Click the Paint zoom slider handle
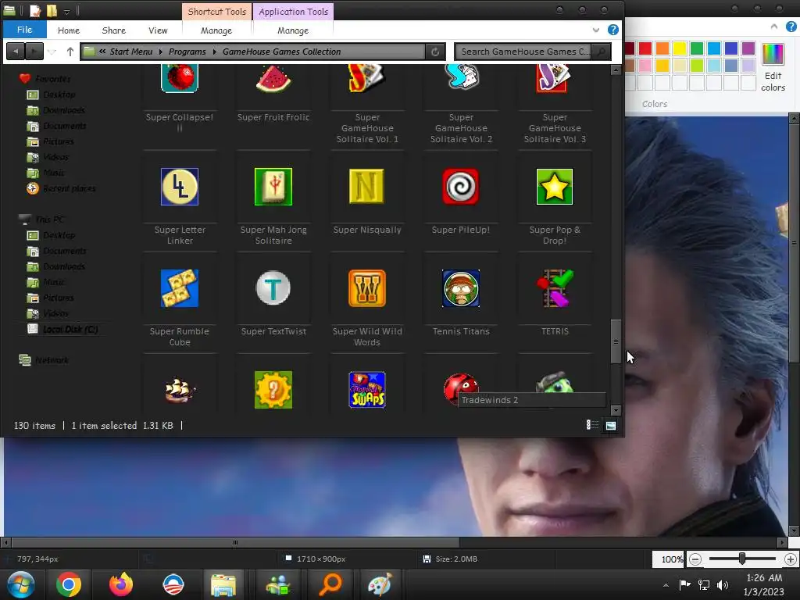 (742, 559)
